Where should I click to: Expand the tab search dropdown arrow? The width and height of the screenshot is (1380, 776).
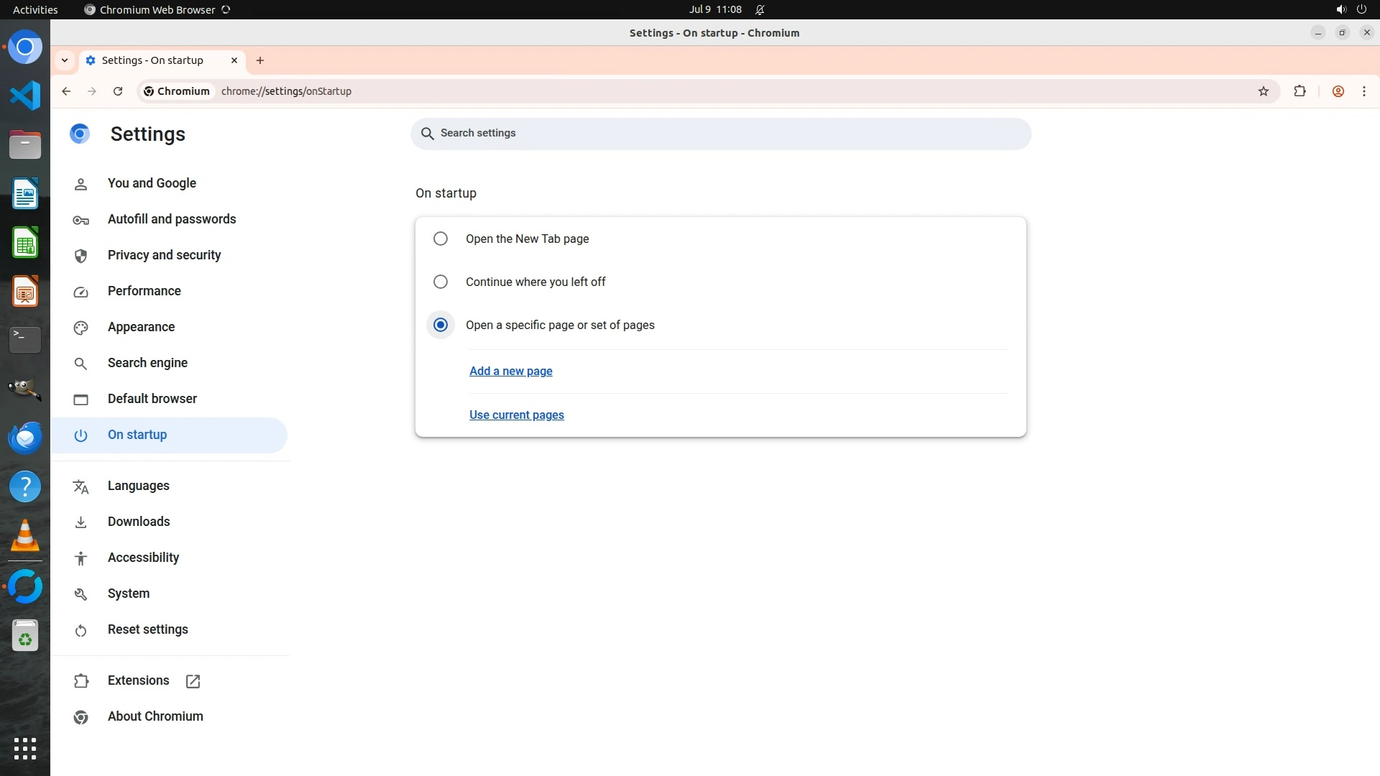(x=65, y=60)
